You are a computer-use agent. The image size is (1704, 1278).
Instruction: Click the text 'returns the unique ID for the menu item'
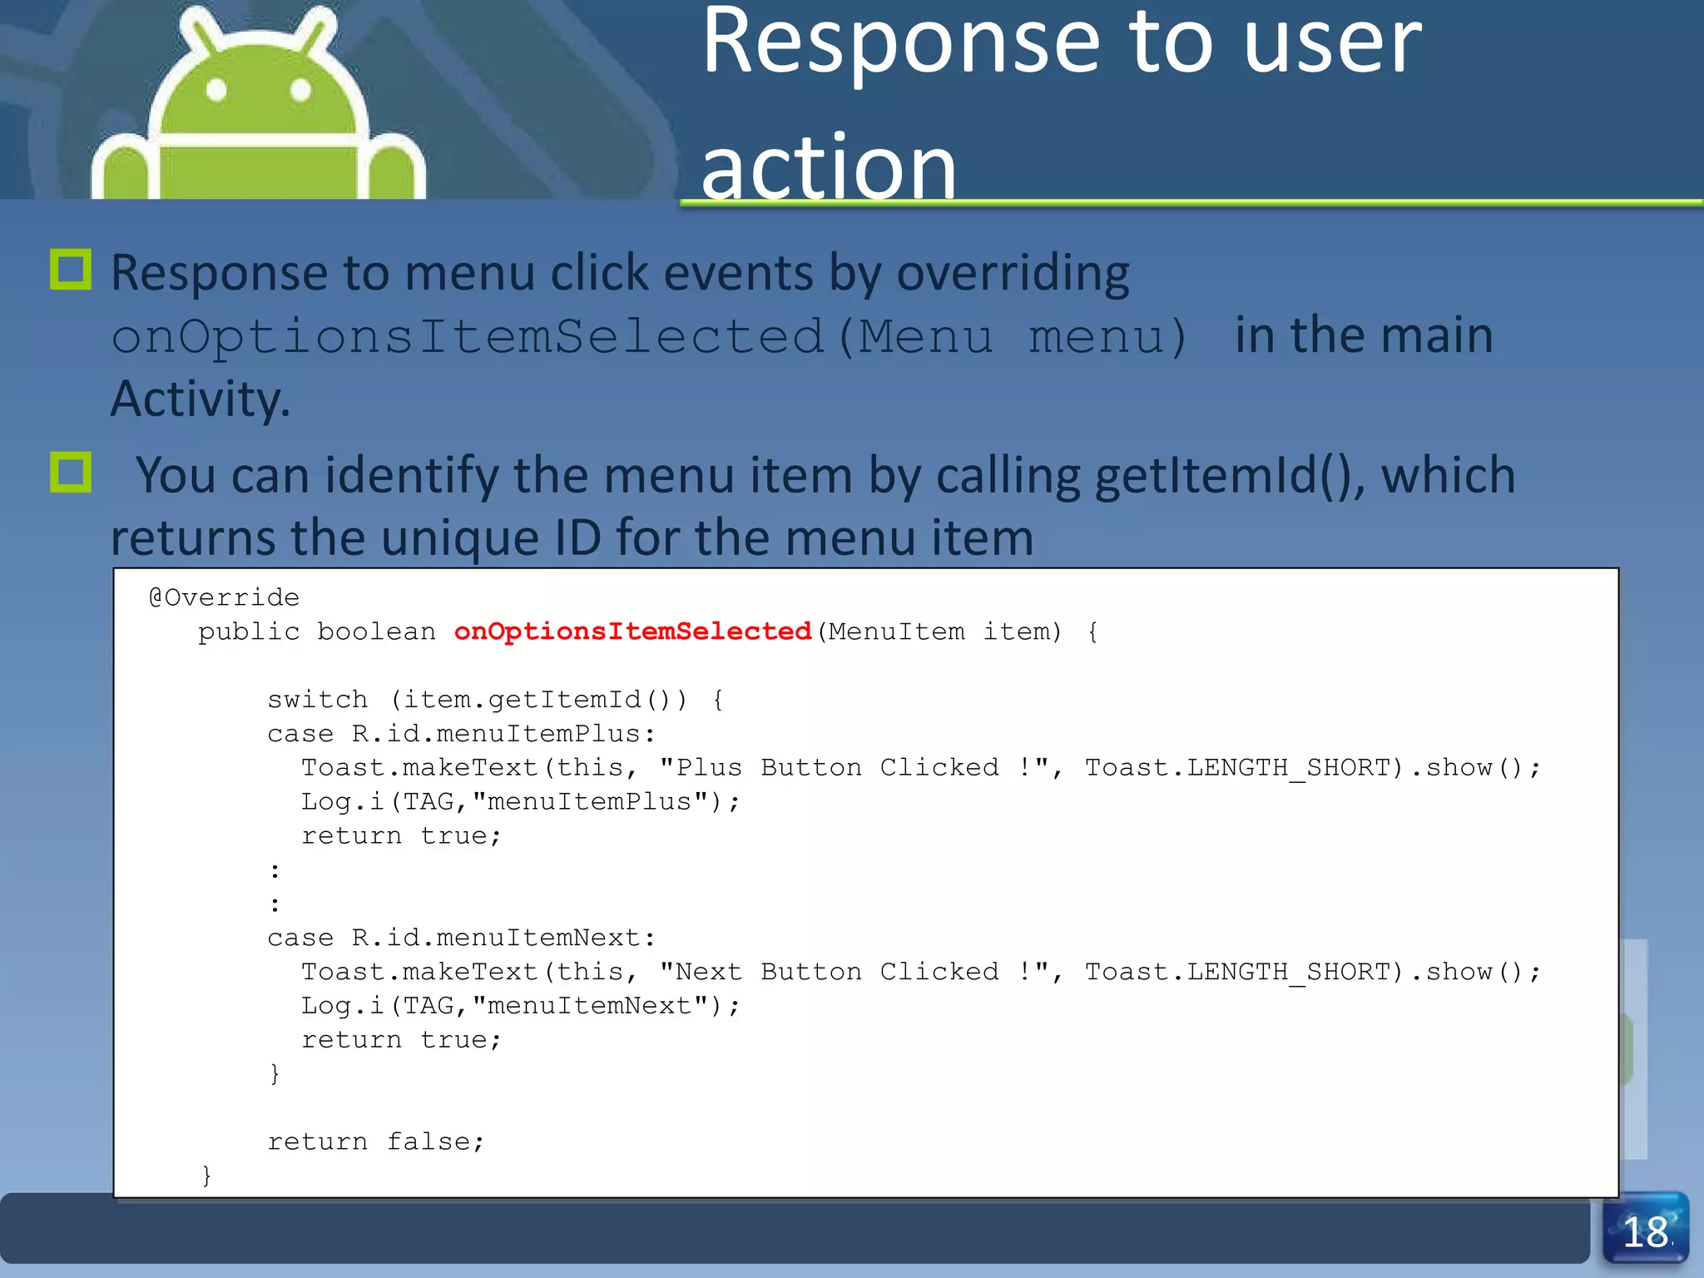point(572,538)
